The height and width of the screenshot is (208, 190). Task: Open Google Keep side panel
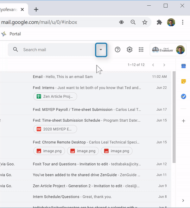[x=183, y=81]
